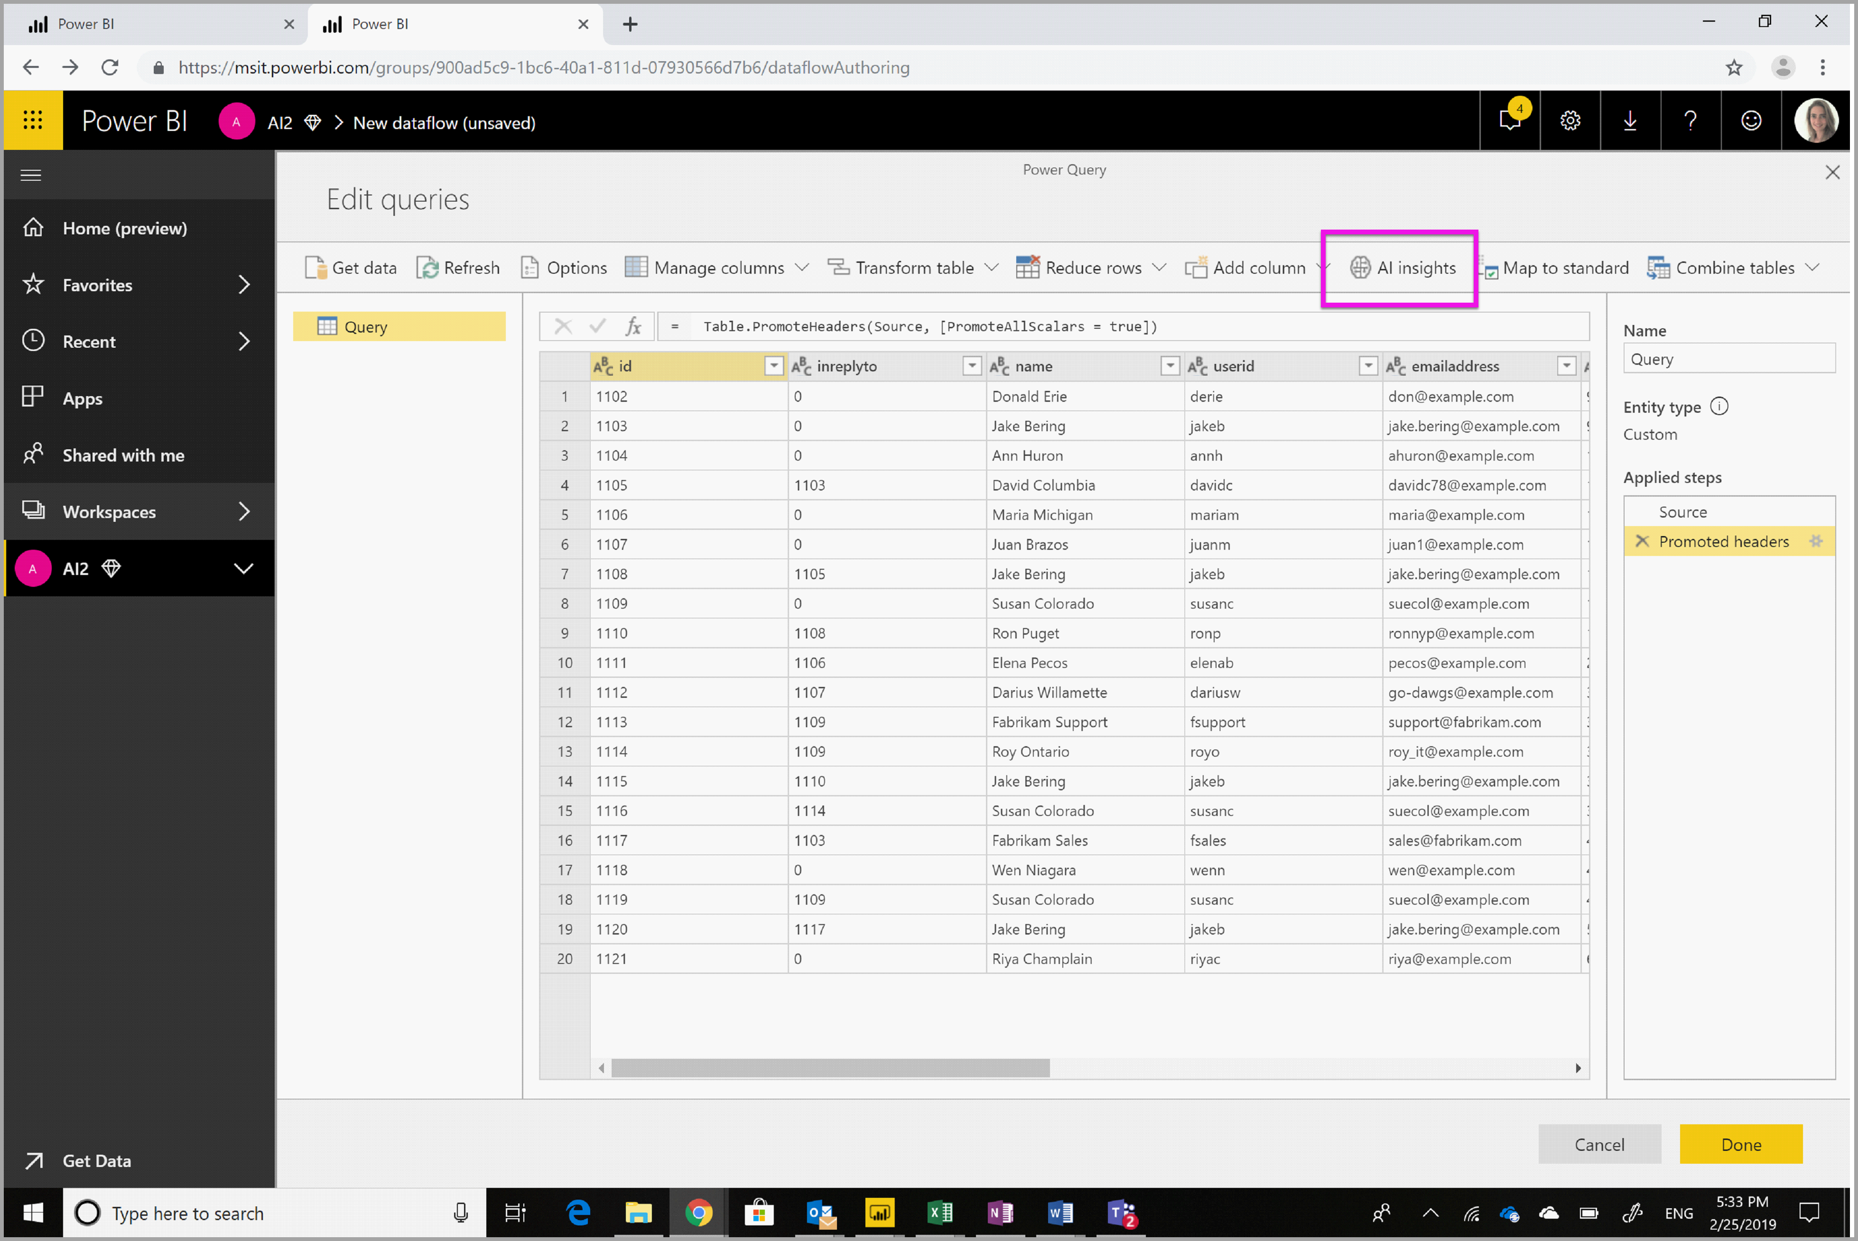This screenshot has height=1241, width=1858.
Task: Confirm the formula bar checkmark
Action: (x=598, y=325)
